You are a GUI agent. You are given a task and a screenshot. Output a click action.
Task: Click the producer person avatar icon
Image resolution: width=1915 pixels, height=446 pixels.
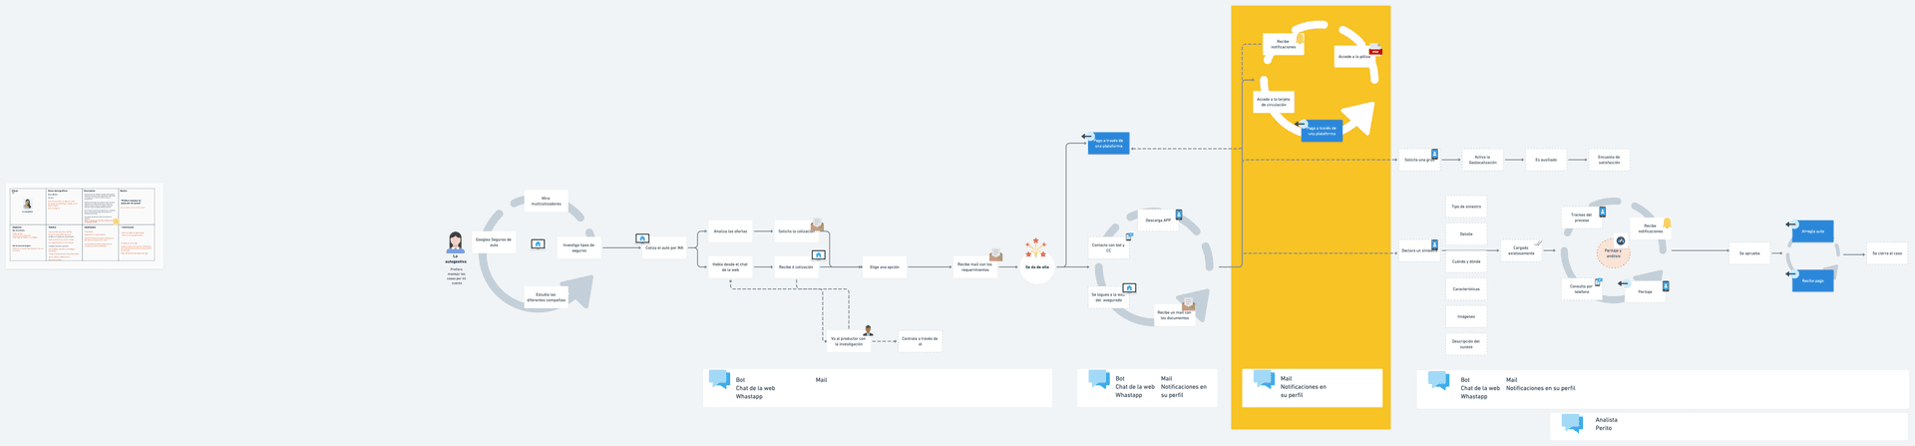pos(868,330)
